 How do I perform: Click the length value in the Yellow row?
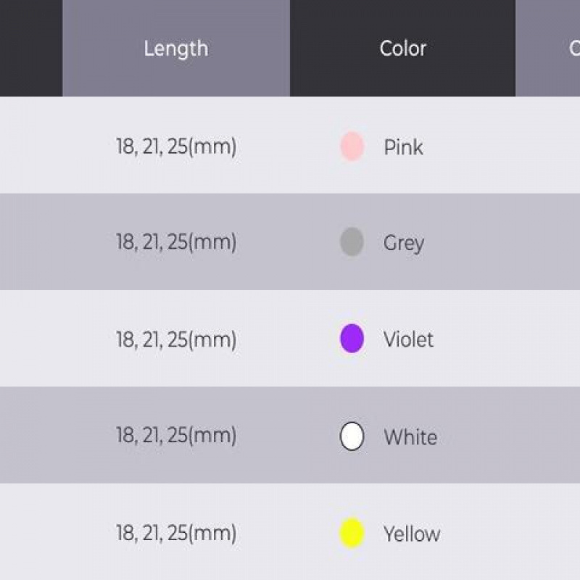[176, 534]
